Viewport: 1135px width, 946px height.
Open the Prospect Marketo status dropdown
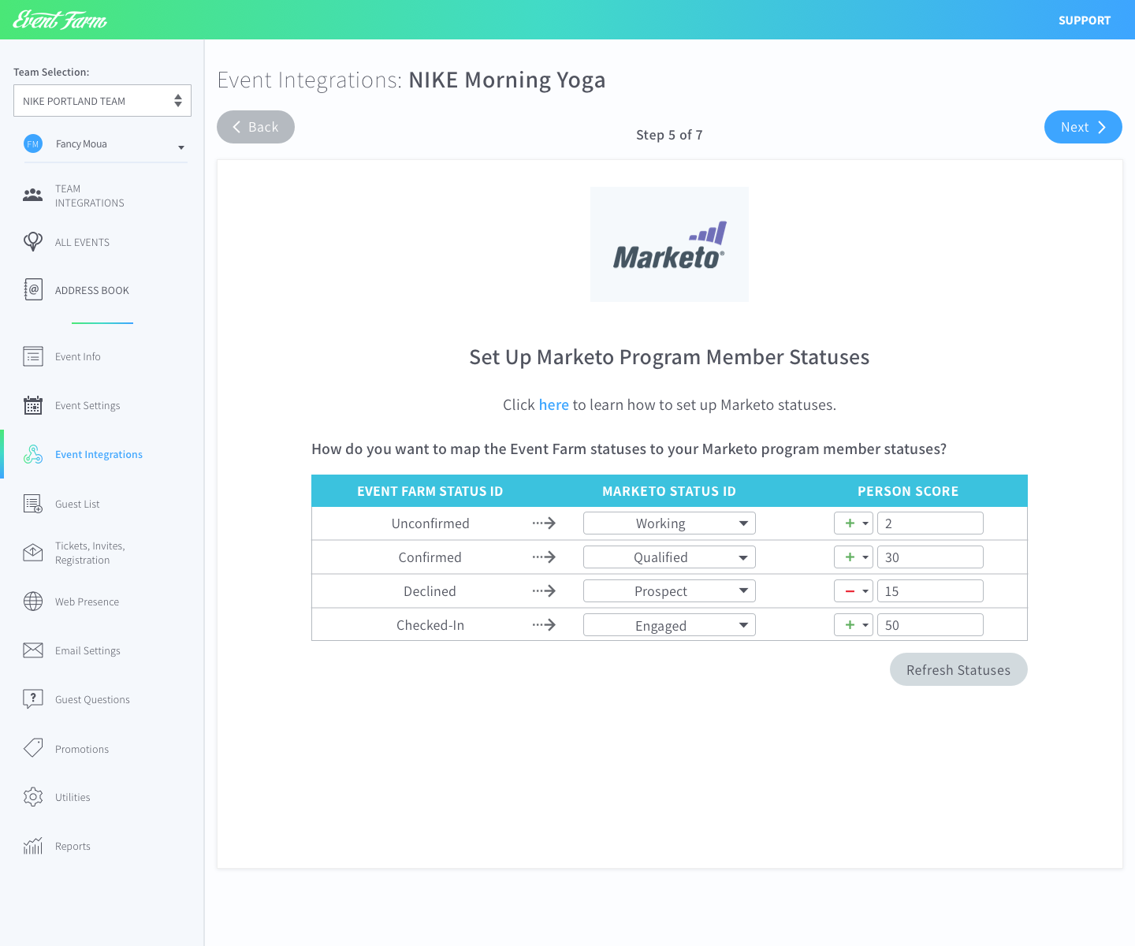[669, 591]
